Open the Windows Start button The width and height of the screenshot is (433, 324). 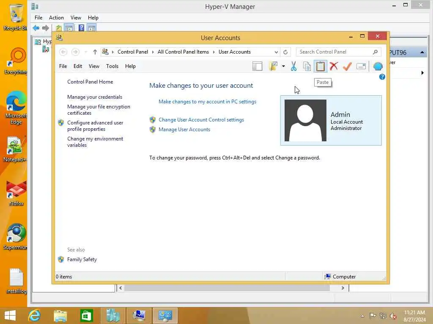pos(10,316)
